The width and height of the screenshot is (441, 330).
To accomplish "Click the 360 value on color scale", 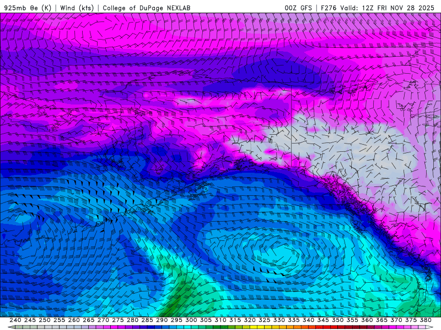I will click(x=367, y=320).
